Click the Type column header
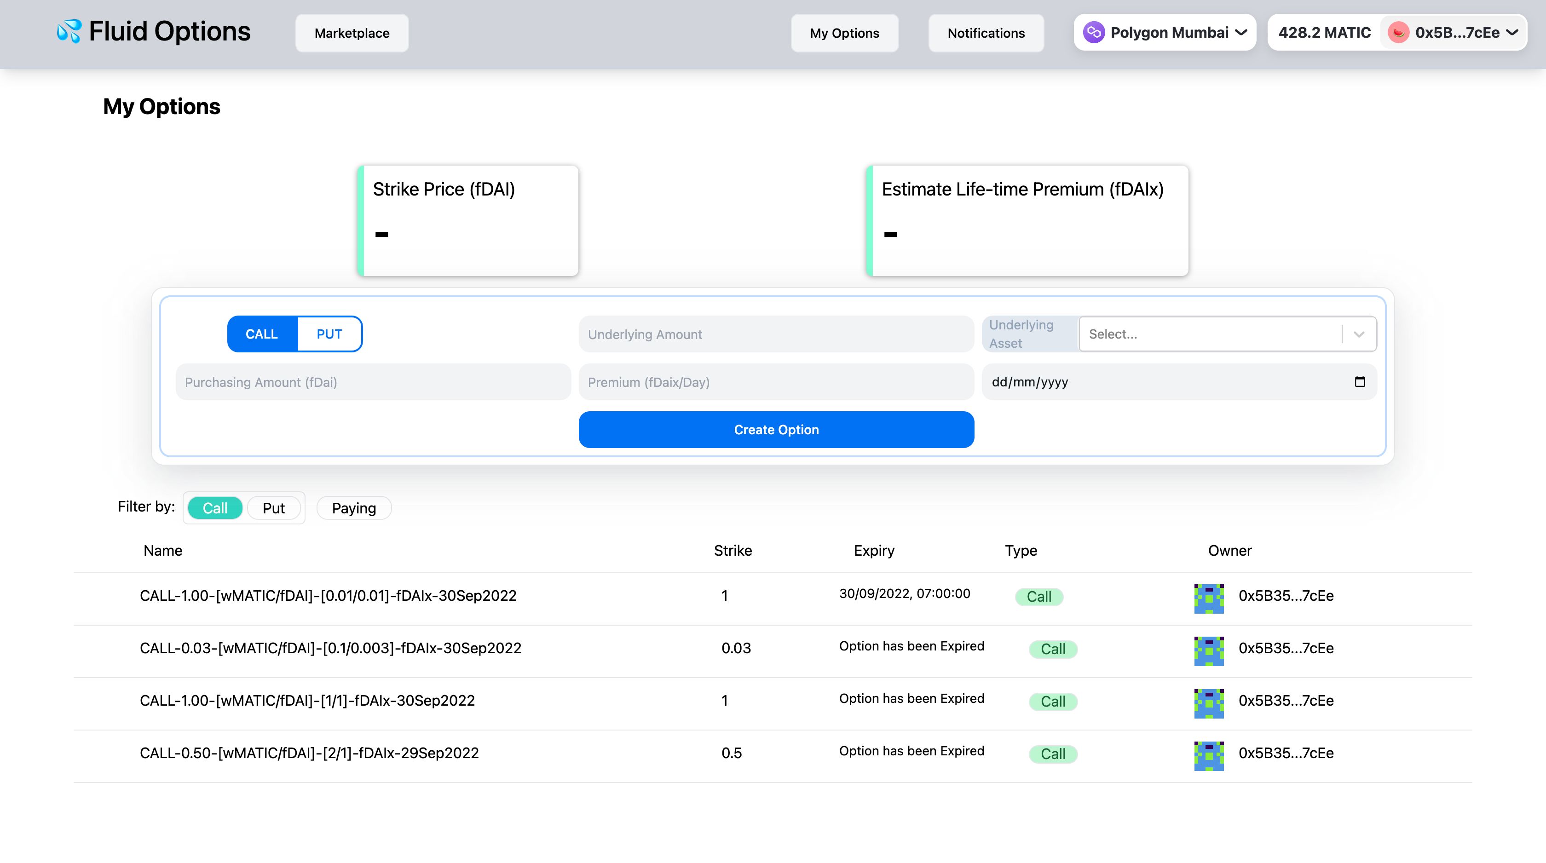Screen dimensions: 1546x863 [x=1021, y=551]
